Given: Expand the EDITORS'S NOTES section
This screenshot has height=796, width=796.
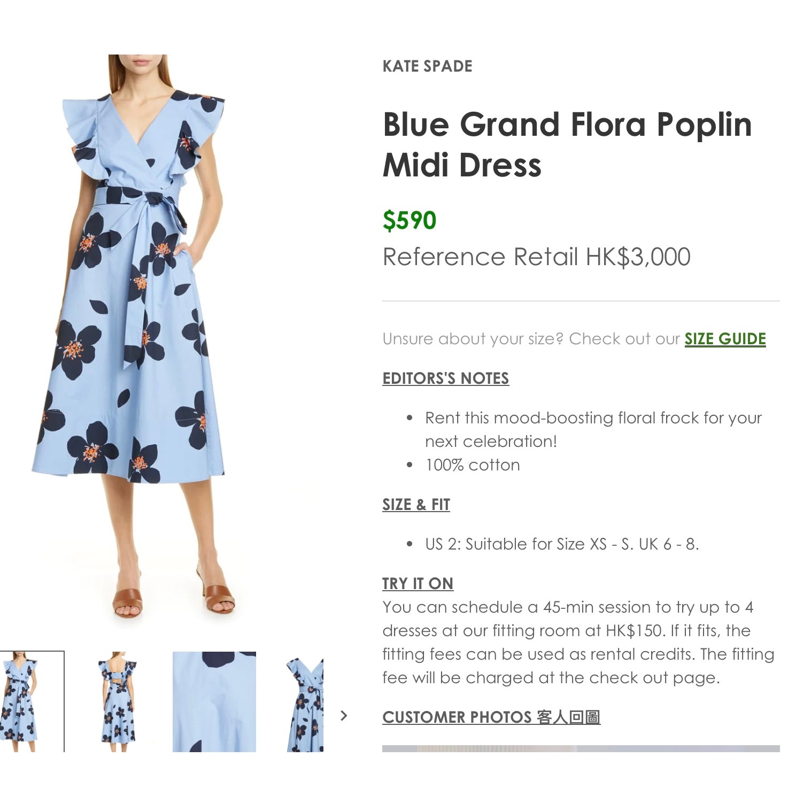Looking at the screenshot, I should [x=445, y=378].
